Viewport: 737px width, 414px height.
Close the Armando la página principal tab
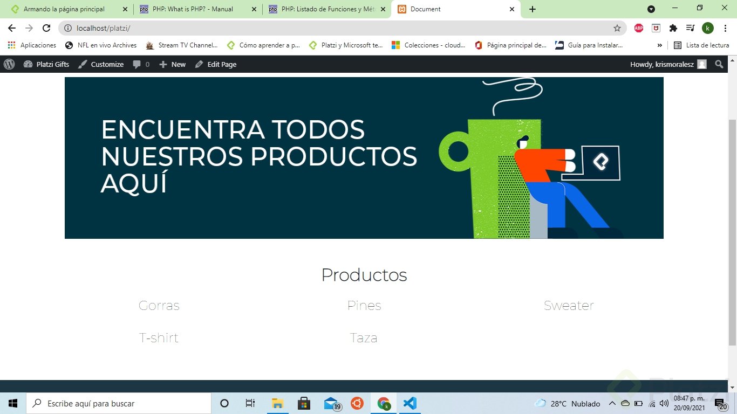tap(125, 9)
